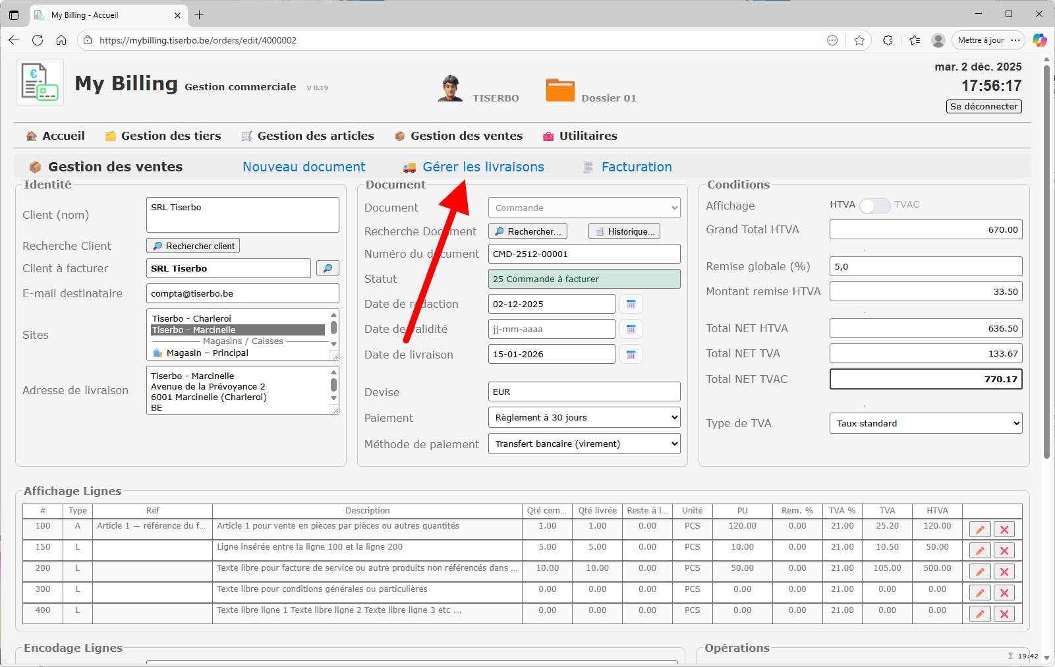Screen dimensions: 1055x667
Task: Click the My Billing logo icon
Action: tap(40, 82)
